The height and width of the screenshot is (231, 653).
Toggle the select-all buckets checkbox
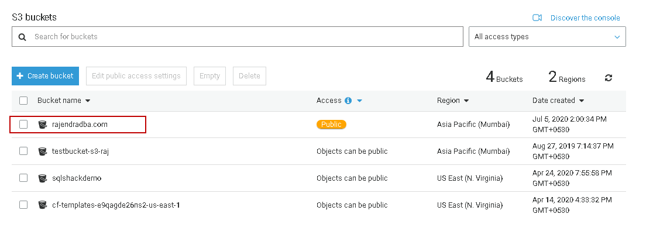click(x=23, y=101)
